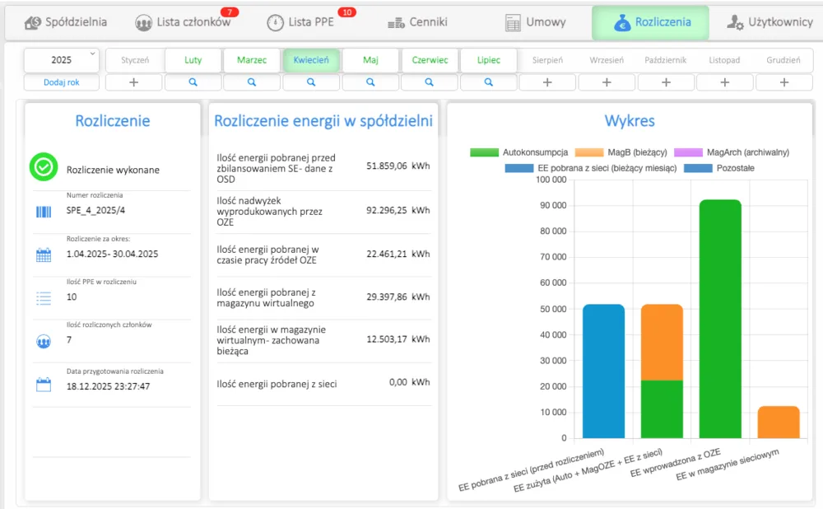Add settlement with plus under Styczeń
This screenshot has width=823, height=509.
[x=134, y=82]
